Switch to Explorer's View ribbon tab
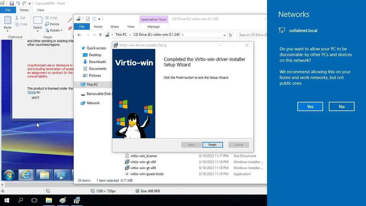The image size is (366, 206). (x=131, y=27)
